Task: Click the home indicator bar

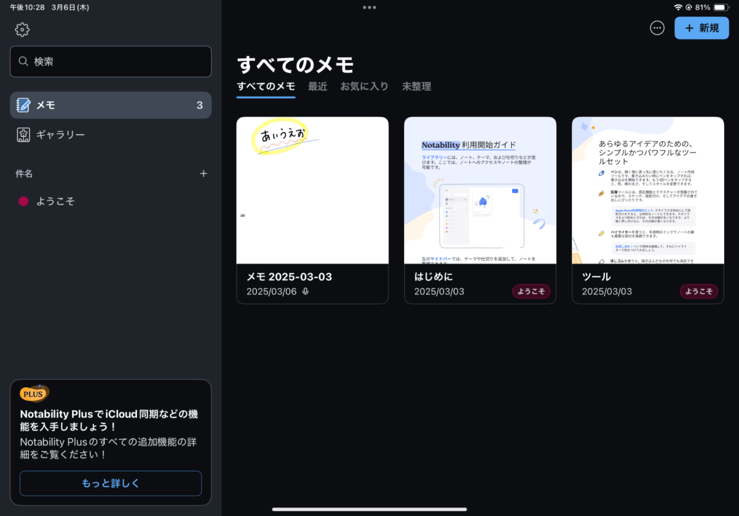Action: 369,509
